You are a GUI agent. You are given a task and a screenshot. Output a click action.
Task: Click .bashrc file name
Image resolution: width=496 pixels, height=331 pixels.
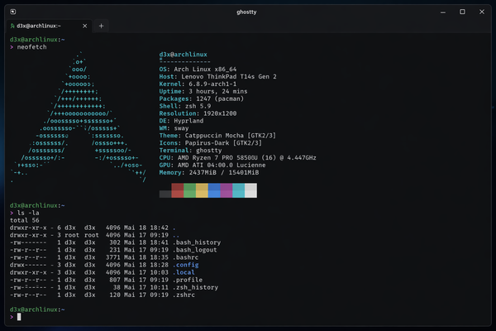coord(186,257)
